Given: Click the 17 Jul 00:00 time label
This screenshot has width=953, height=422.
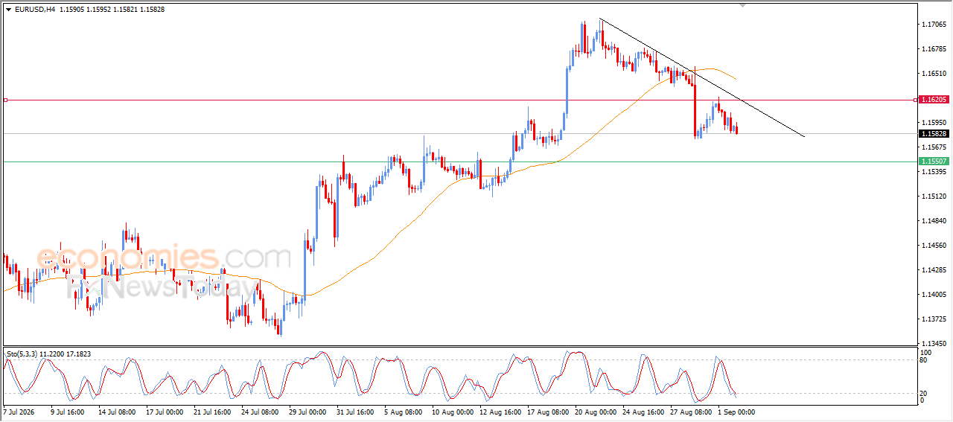Looking at the screenshot, I should tap(165, 412).
